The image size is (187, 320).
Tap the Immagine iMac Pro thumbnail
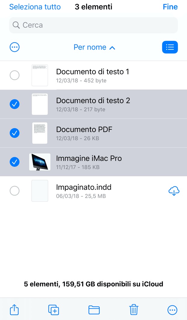[x=40, y=162]
